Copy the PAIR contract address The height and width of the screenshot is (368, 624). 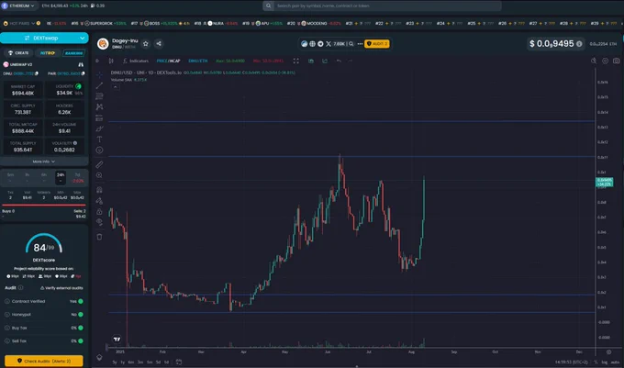click(x=83, y=73)
